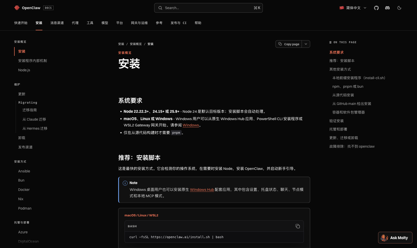417x248 pixels.
Task: Open the Docker install method page
Action: pyautogui.click(x=24, y=190)
